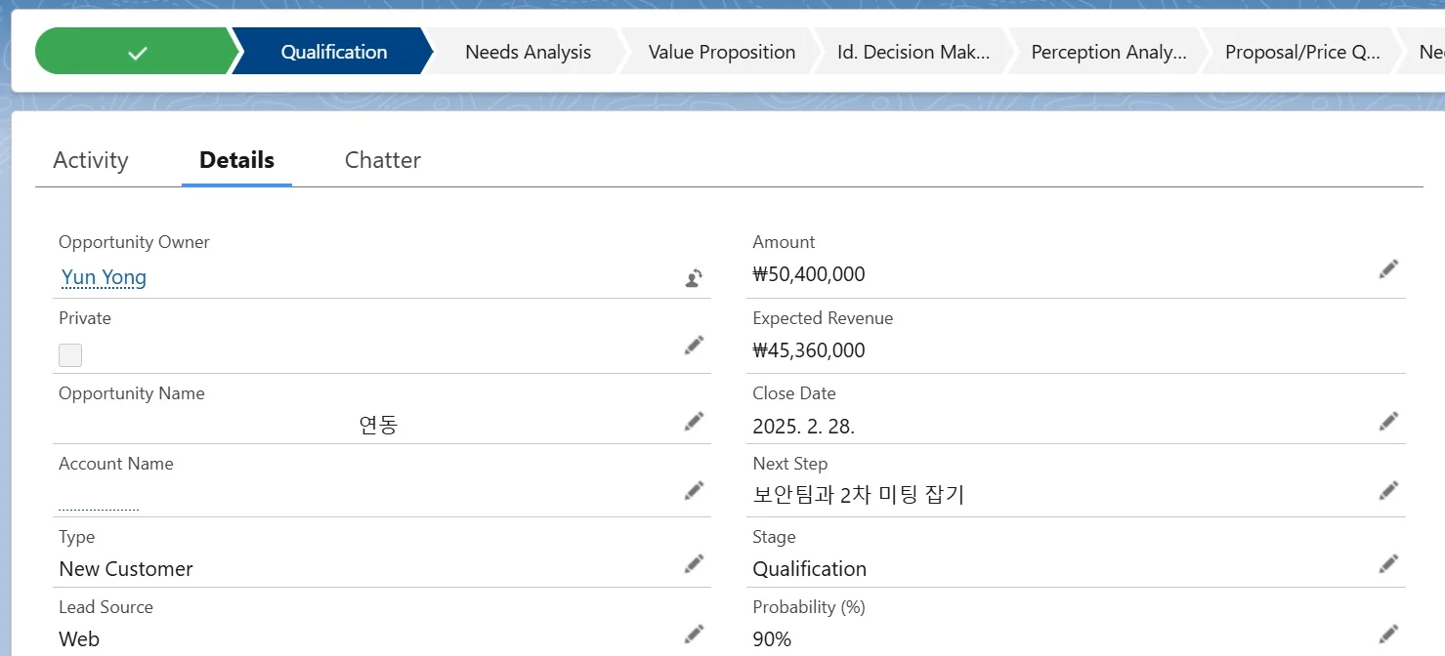Open the change owner icon beside Yun Yong
The width and height of the screenshot is (1445, 656).
click(x=692, y=277)
